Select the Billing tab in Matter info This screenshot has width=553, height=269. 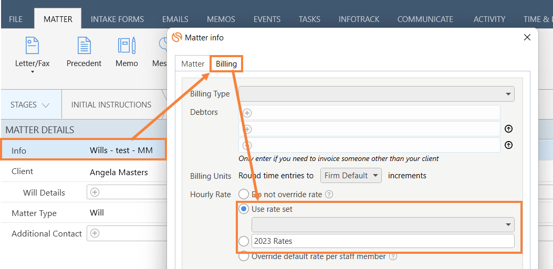pyautogui.click(x=226, y=64)
